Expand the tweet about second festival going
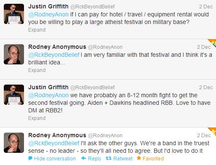This screenshot has height=165, width=216. tap(37, 118)
